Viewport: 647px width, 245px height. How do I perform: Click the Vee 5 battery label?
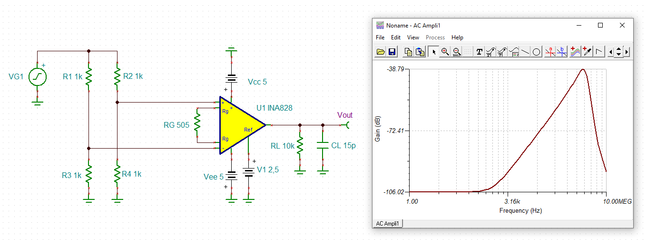(x=214, y=177)
